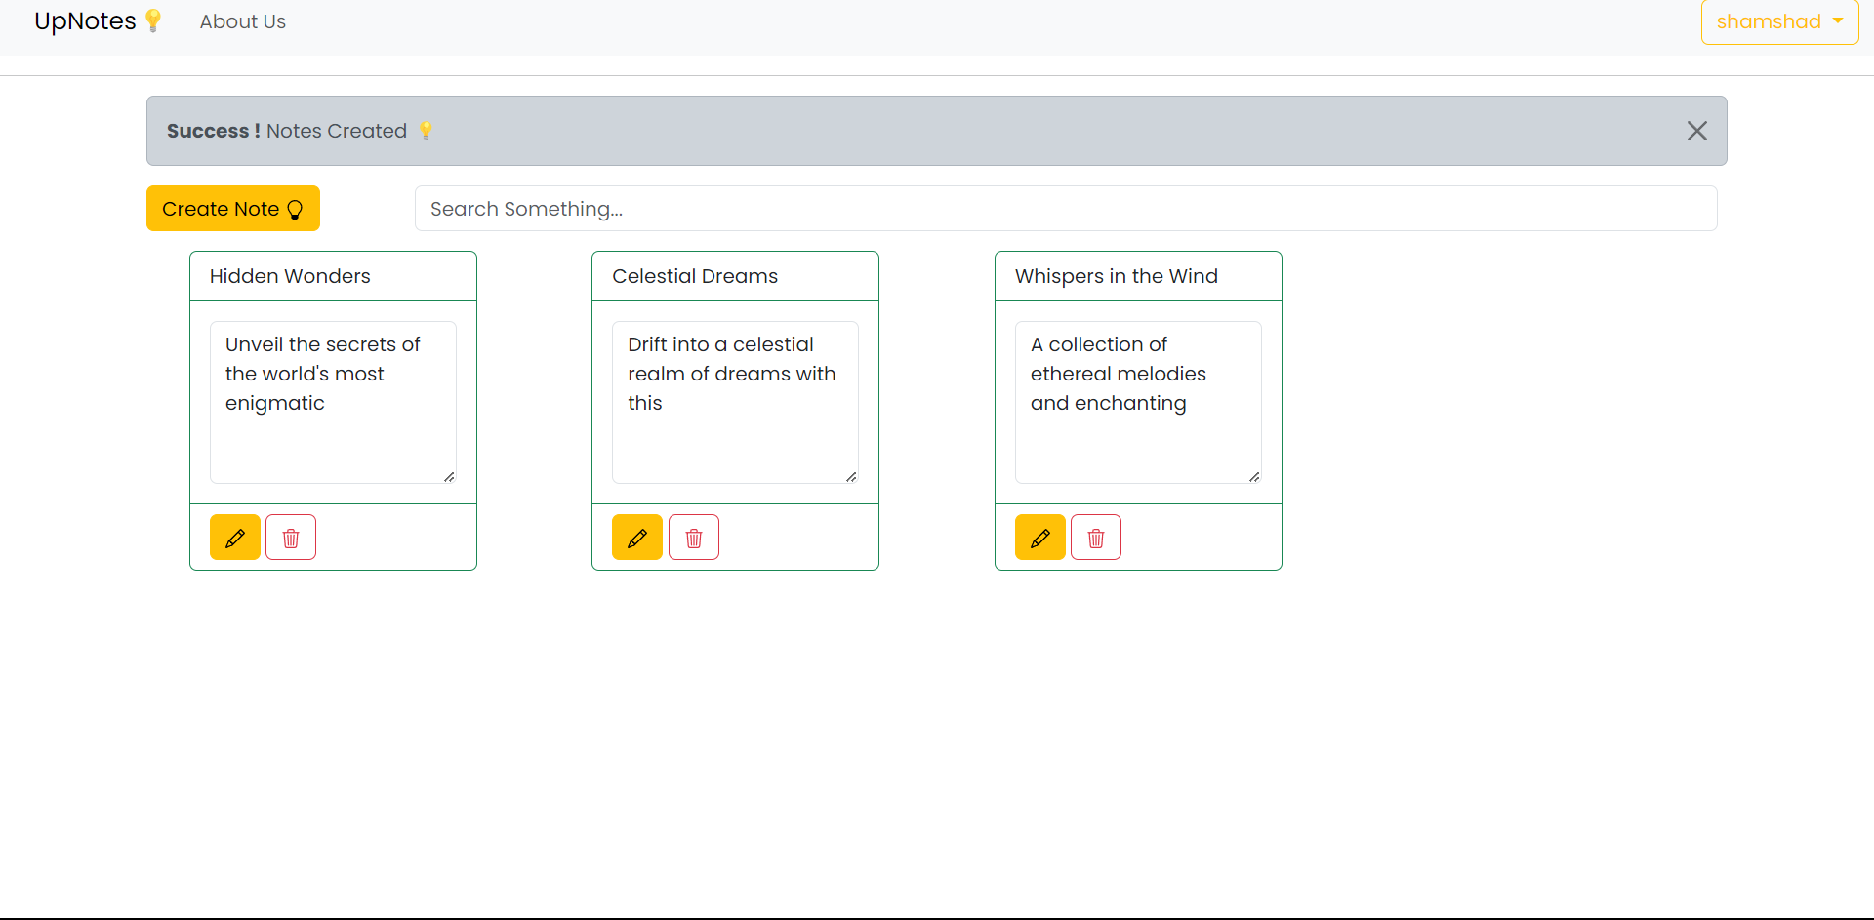Image resolution: width=1874 pixels, height=920 pixels.
Task: Click the edit pencil icon for Celestial Dreams
Action: point(636,537)
